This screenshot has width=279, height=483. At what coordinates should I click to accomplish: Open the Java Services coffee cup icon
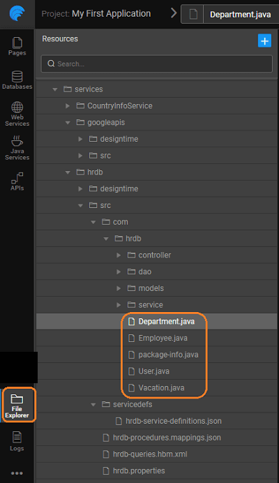point(17,148)
